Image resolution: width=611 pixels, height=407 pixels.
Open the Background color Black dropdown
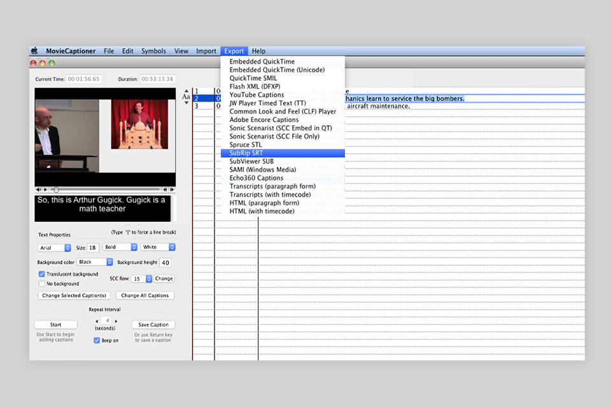click(x=95, y=262)
